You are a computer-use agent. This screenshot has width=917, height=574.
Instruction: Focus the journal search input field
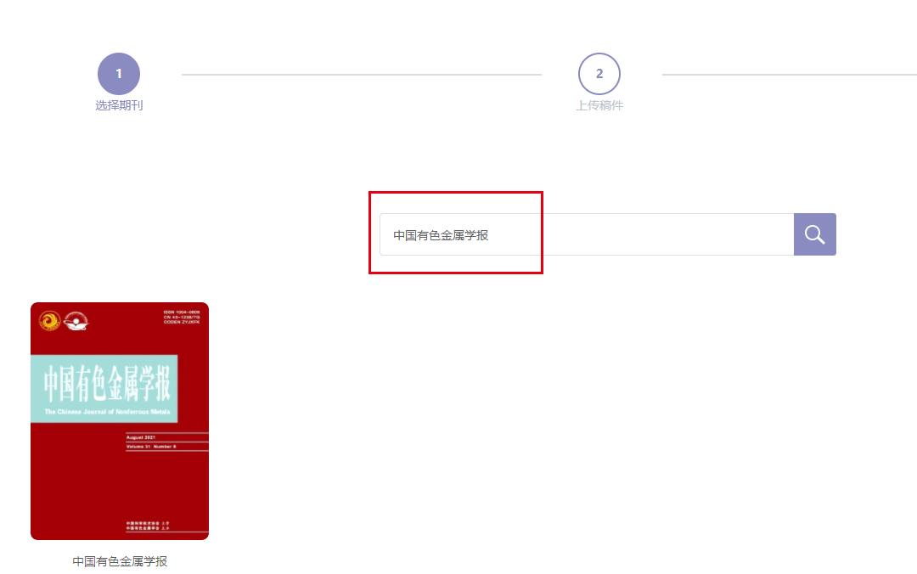coord(587,234)
